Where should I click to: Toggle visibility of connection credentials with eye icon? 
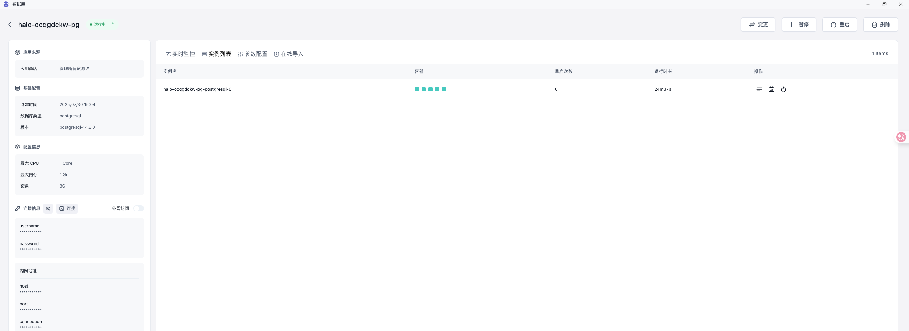coord(48,208)
